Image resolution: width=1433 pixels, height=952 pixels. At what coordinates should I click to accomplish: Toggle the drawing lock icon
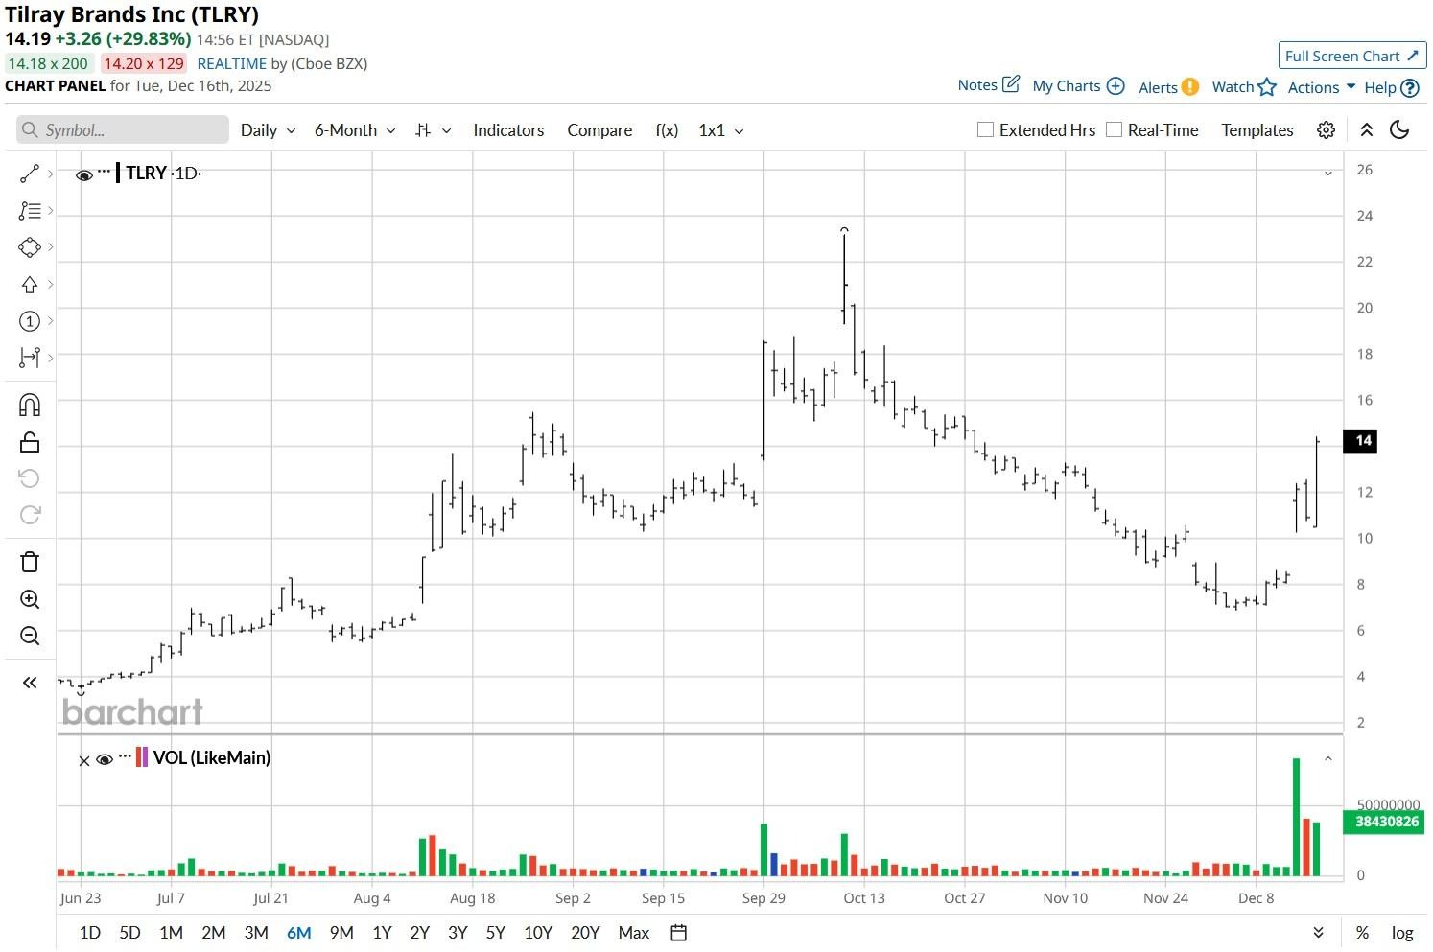(29, 442)
